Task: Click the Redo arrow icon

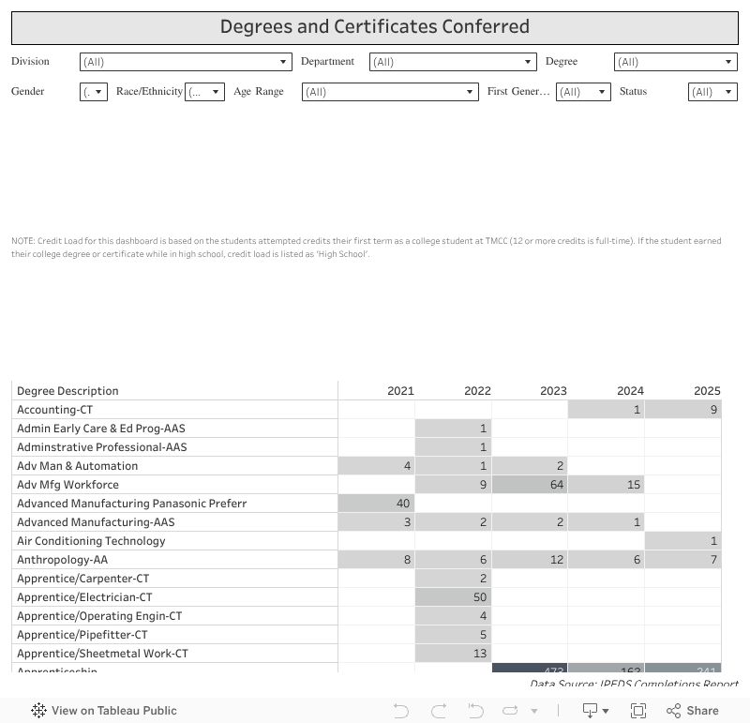Action: 438,711
